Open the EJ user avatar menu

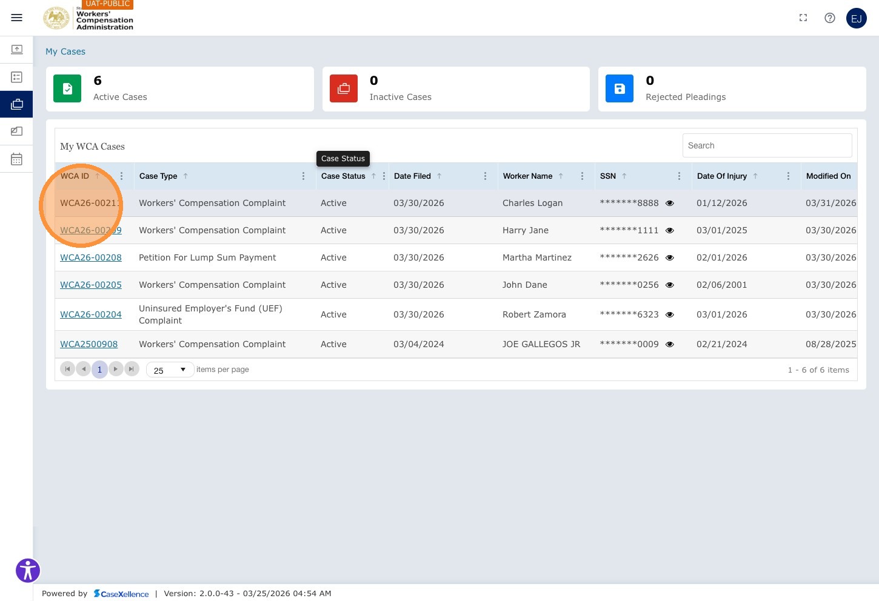[x=857, y=18]
